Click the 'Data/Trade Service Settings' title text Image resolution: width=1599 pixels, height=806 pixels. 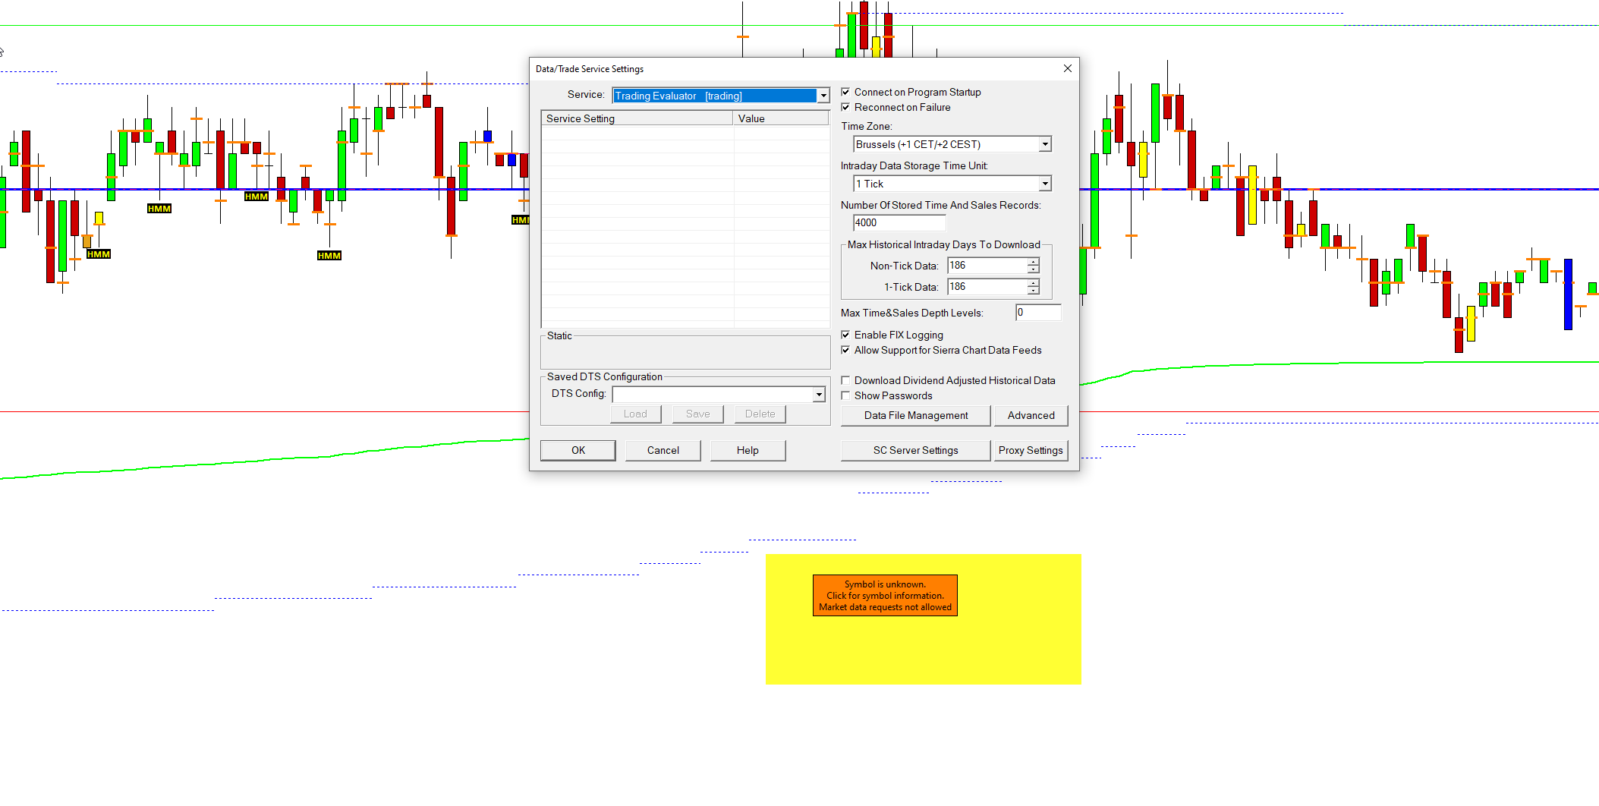click(590, 69)
